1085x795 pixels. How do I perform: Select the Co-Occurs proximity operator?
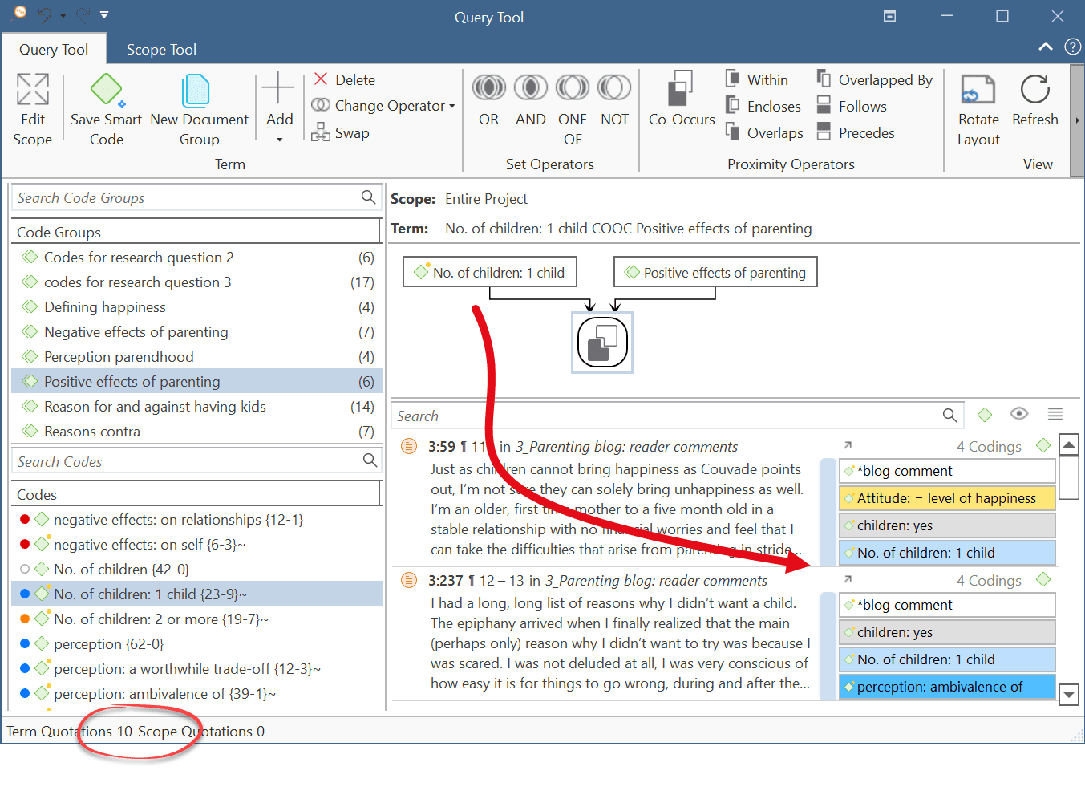tap(682, 99)
